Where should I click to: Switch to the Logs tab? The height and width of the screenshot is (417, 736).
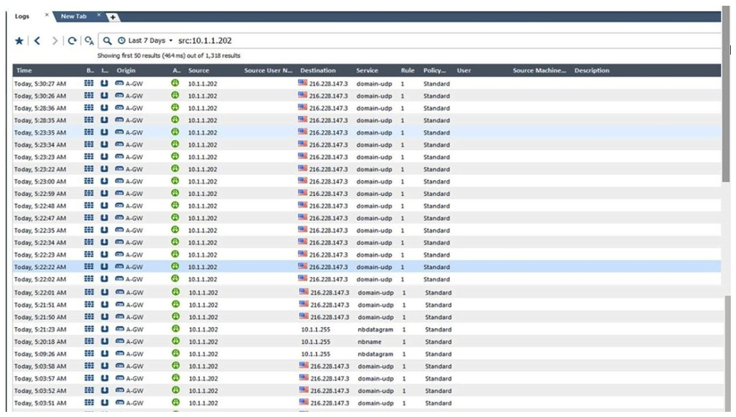[22, 16]
